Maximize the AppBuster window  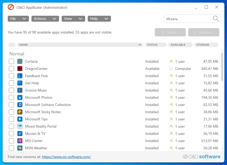point(206,7)
